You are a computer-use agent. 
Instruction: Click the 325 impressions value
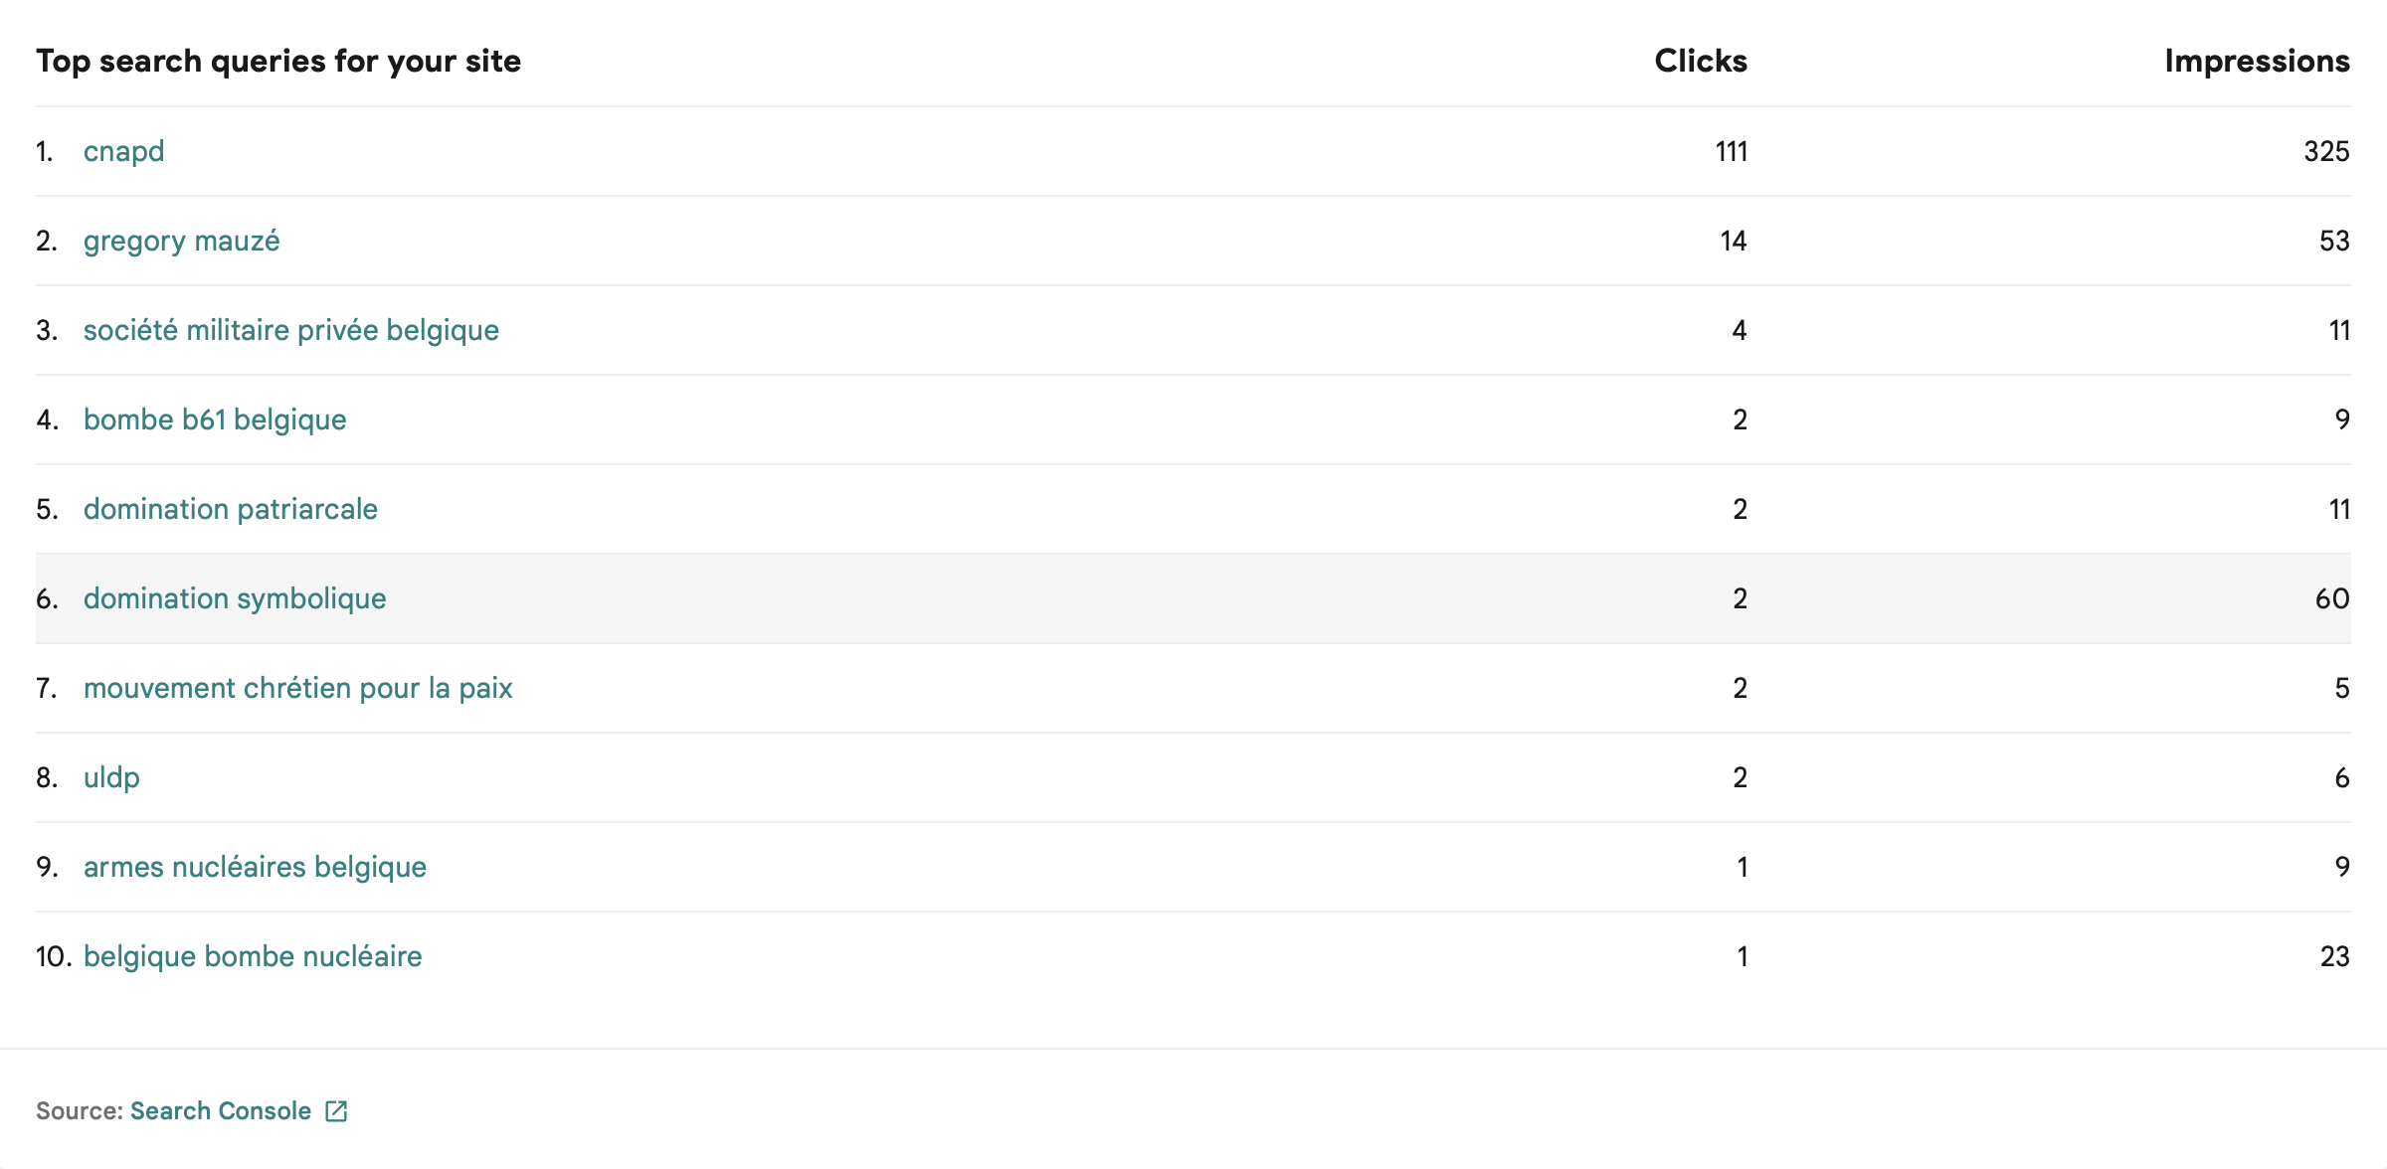click(2325, 151)
